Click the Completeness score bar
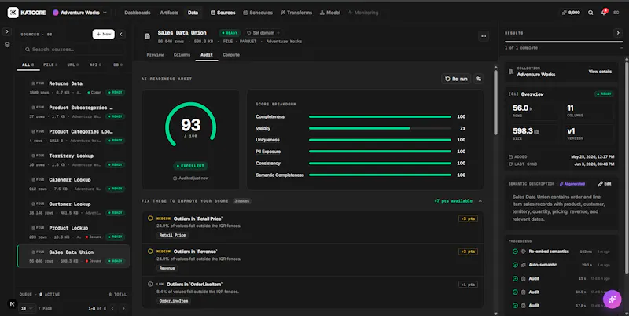This screenshot has width=629, height=316. click(x=380, y=116)
